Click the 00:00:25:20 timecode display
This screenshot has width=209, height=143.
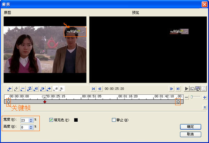(114, 89)
